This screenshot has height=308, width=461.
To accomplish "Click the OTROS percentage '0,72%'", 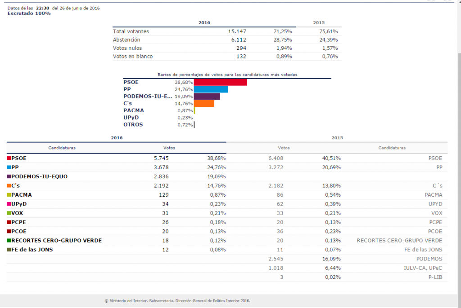I will [x=185, y=125].
